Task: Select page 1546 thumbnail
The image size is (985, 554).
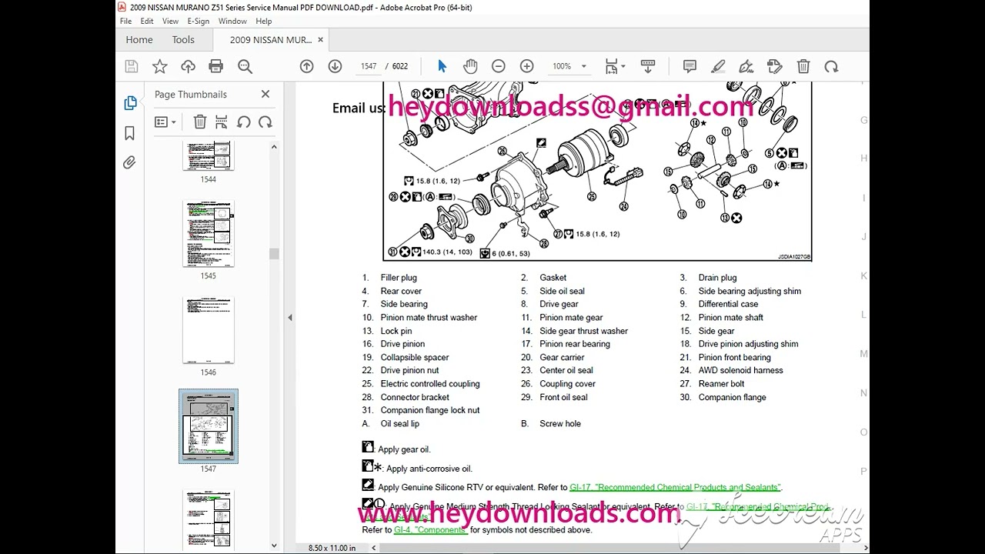Action: coord(208,330)
